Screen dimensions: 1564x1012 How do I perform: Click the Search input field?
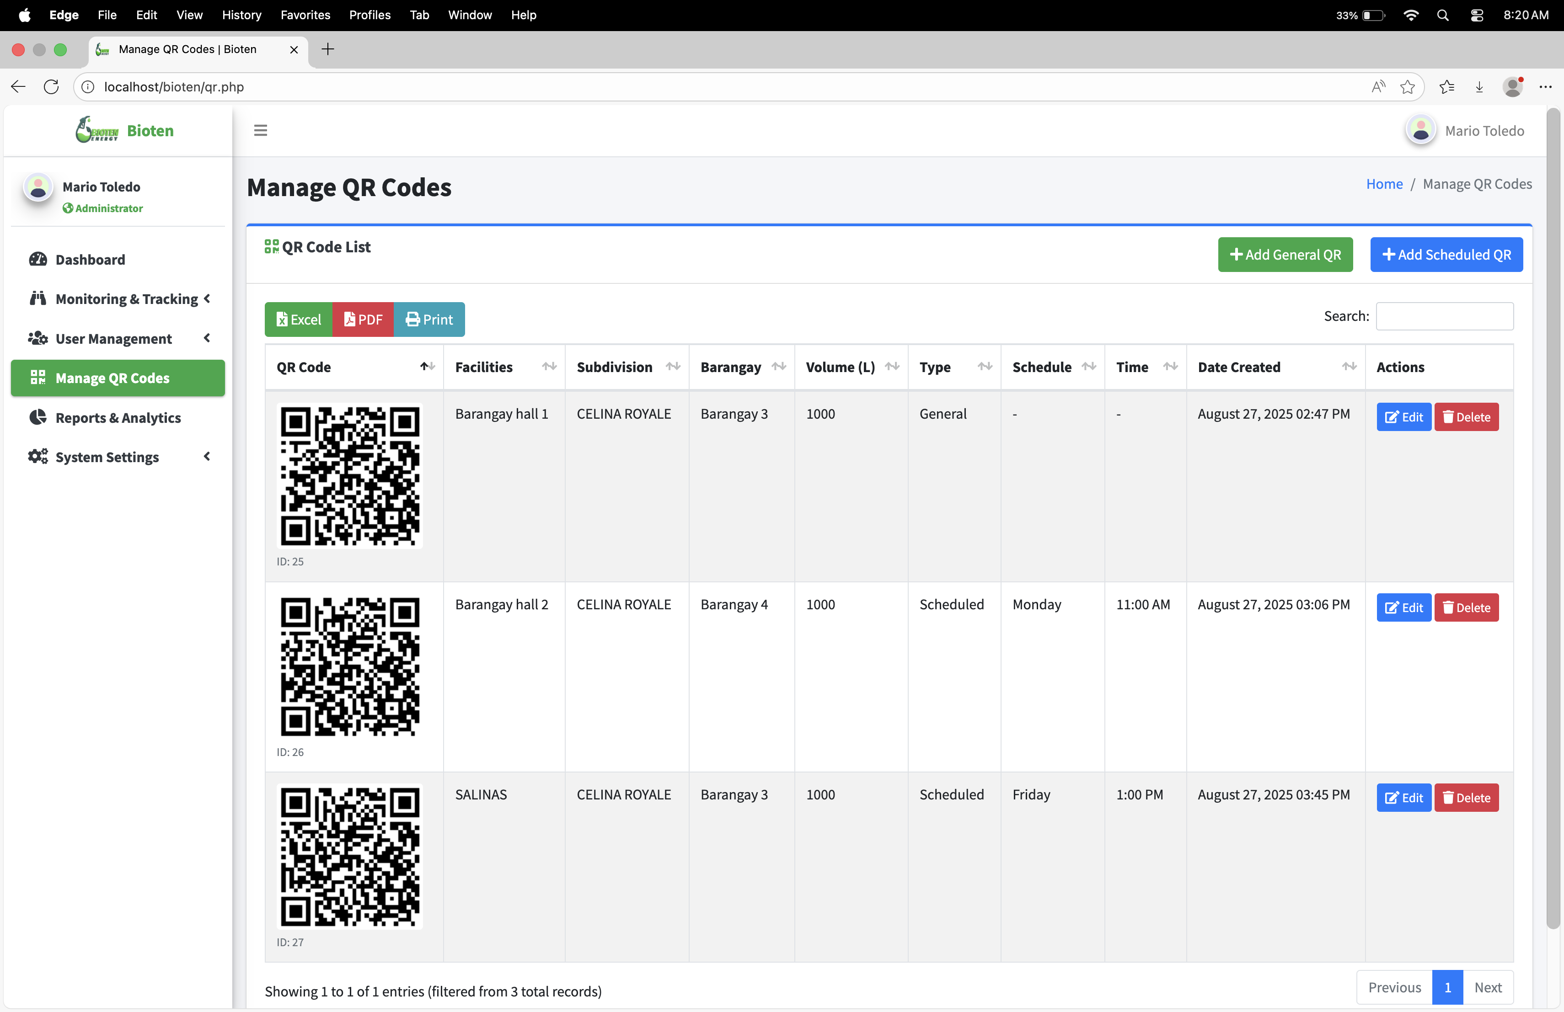[1444, 316]
